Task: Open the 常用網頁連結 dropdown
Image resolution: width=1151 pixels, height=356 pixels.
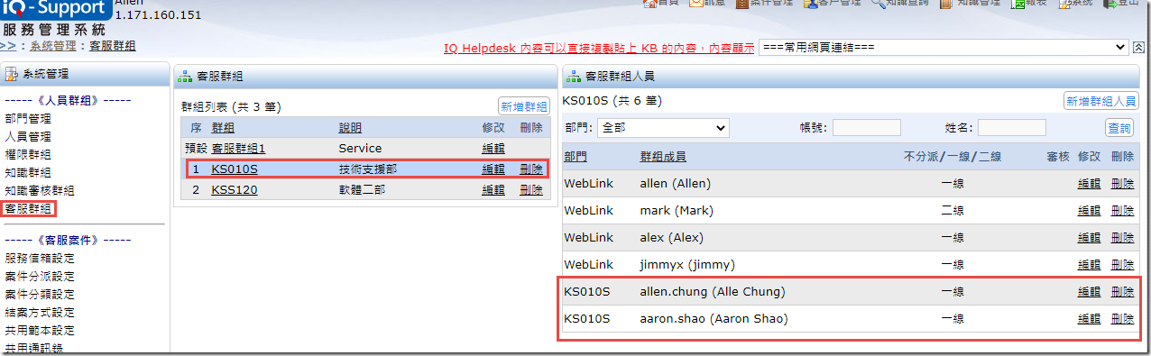Action: [x=944, y=47]
